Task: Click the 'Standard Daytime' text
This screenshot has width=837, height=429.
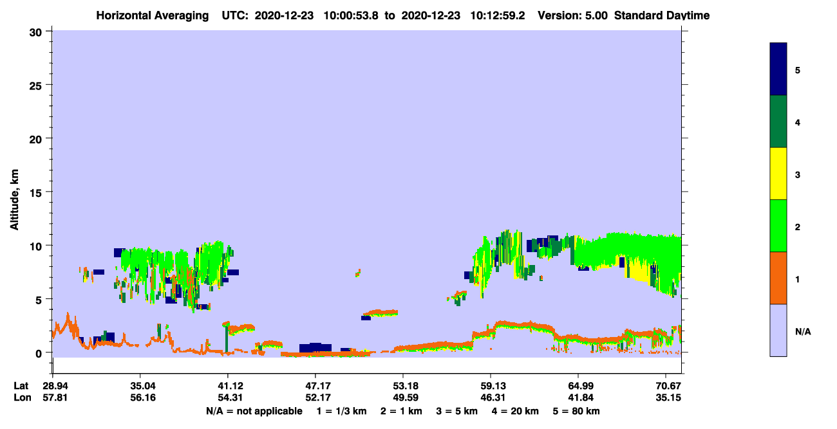Action: click(662, 15)
